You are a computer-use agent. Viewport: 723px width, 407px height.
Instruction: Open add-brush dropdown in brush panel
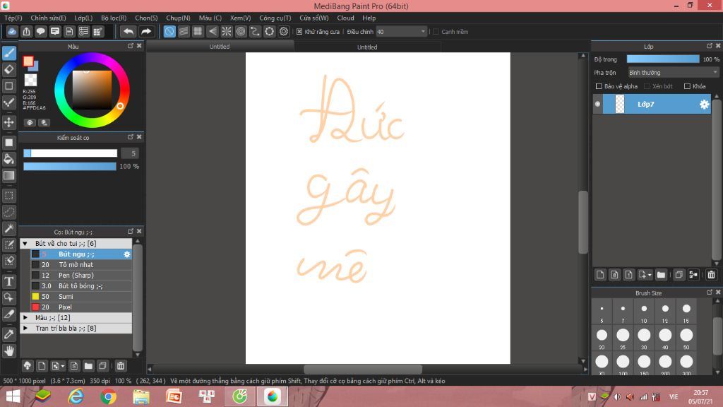click(62, 367)
